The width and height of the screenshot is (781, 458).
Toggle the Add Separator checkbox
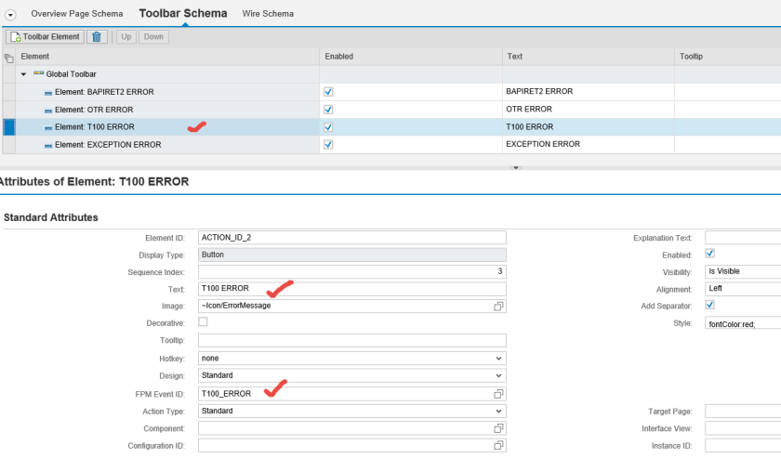709,305
